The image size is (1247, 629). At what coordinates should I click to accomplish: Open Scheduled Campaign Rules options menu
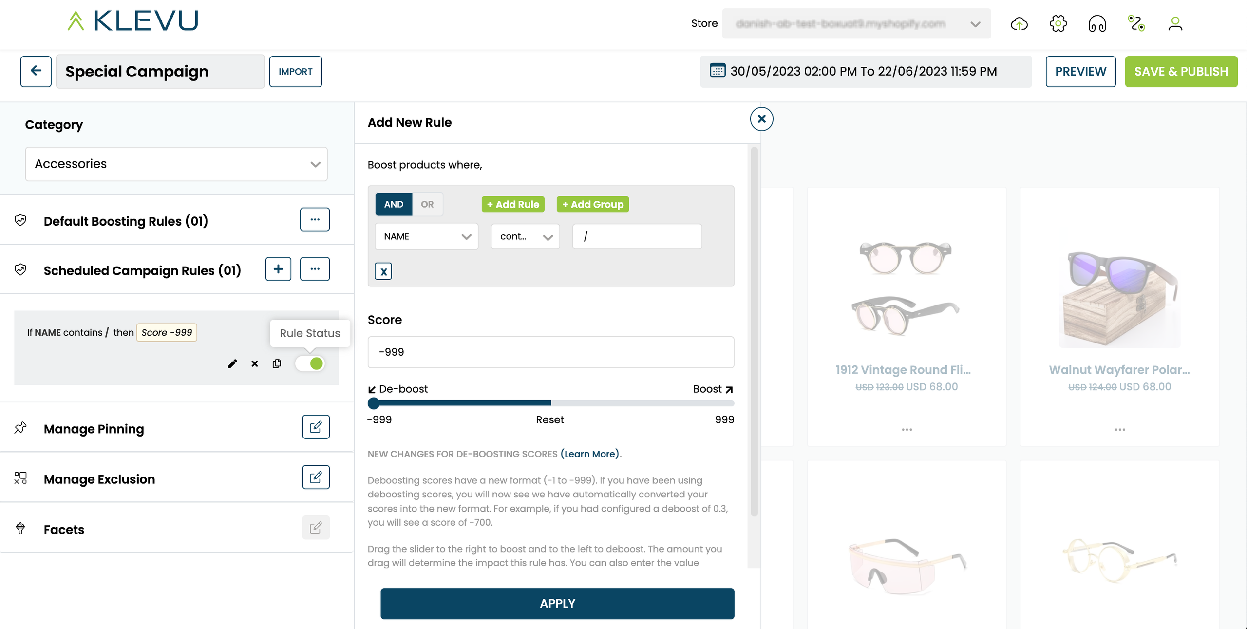pyautogui.click(x=315, y=269)
